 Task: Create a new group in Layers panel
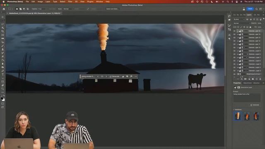pos(253,79)
